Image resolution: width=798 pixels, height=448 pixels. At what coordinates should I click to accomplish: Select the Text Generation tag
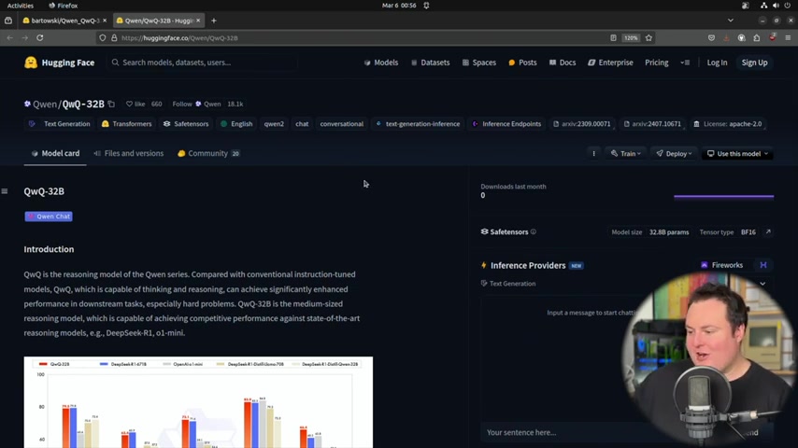pos(60,123)
